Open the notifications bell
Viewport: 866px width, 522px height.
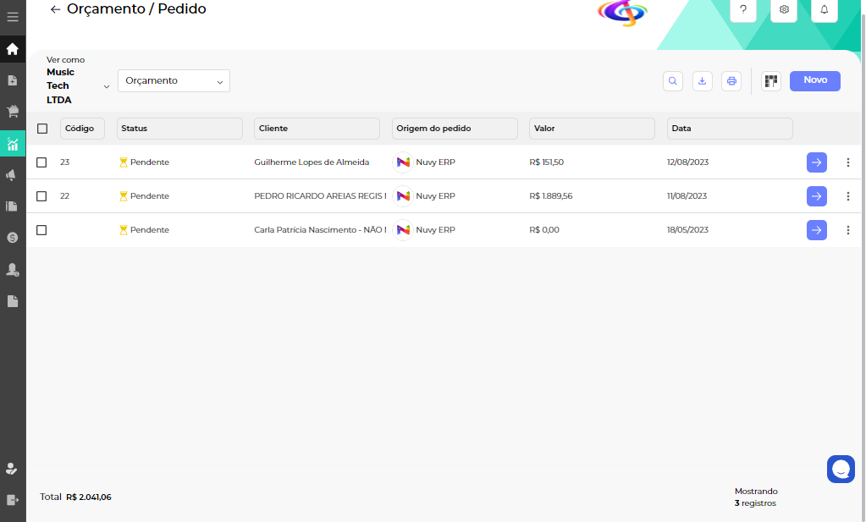825,9
